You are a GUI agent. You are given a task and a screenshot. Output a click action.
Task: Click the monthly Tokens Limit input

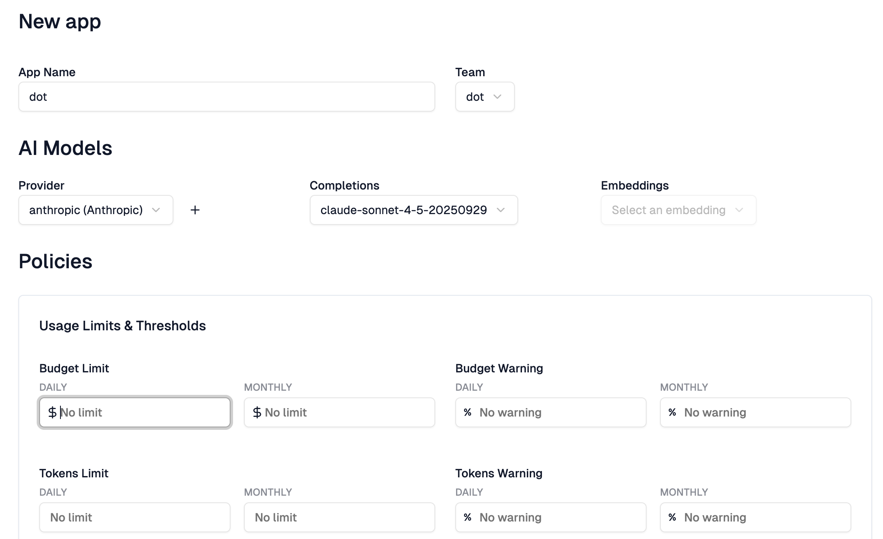[x=339, y=517]
